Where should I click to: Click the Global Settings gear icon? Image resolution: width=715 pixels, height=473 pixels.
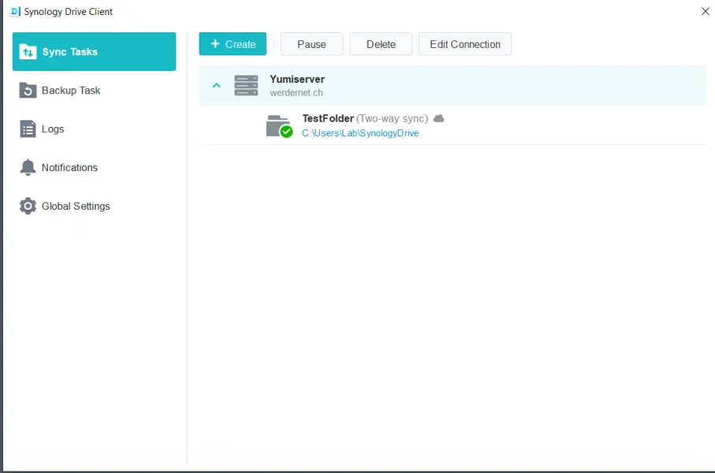click(28, 207)
